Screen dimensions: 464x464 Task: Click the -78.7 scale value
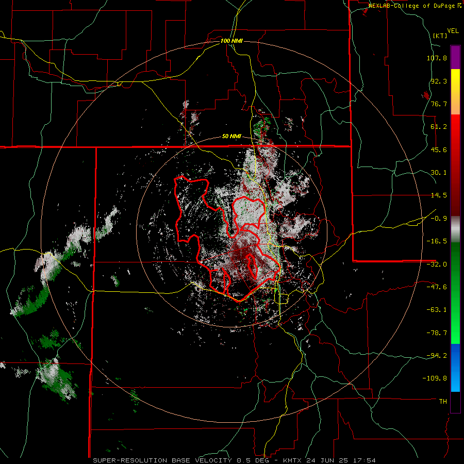click(x=437, y=333)
